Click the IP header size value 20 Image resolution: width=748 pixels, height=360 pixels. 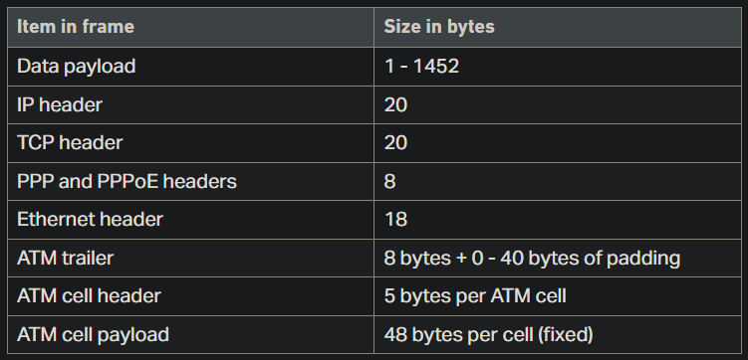click(x=395, y=105)
